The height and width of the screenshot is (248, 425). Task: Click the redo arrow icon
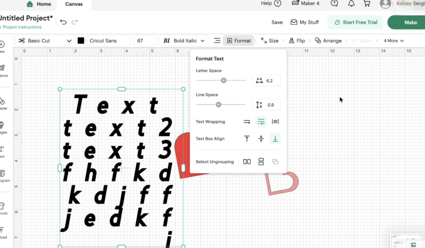pyautogui.click(x=75, y=22)
